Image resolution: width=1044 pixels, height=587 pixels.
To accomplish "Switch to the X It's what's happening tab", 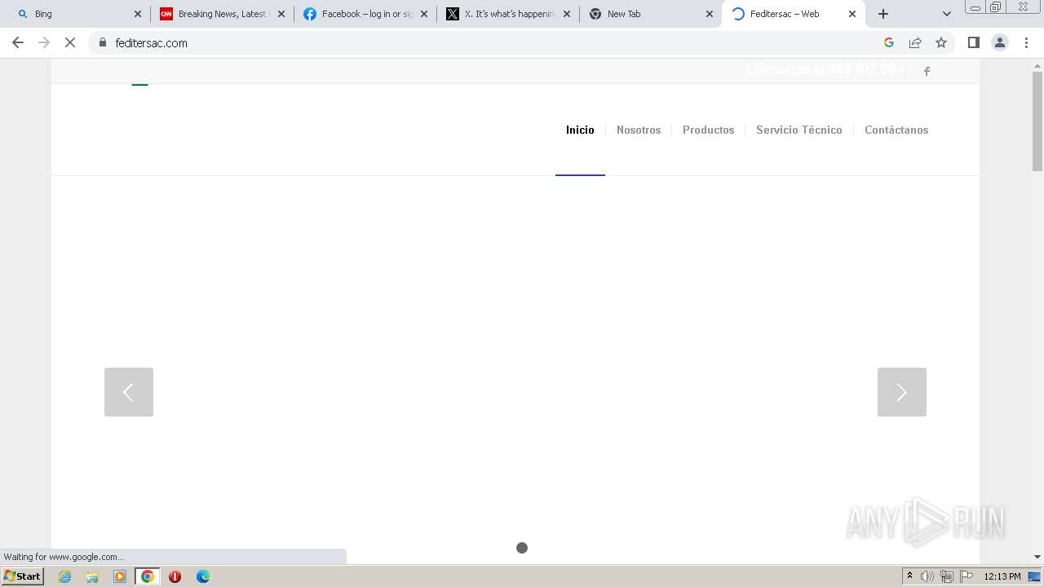I will pos(508,14).
